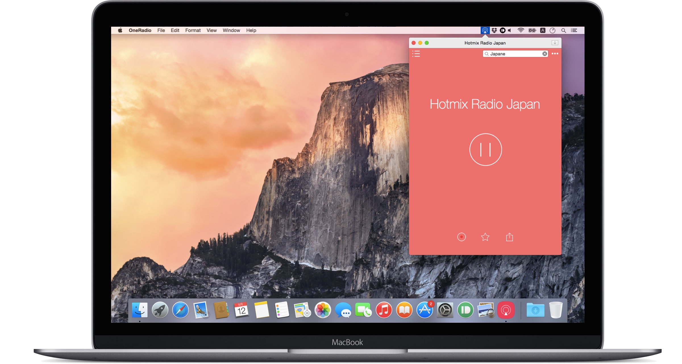Launch iTunes from the Dock

384,310
